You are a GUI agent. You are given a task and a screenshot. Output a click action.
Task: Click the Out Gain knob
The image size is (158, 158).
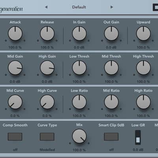pyautogui.click(x=111, y=34)
